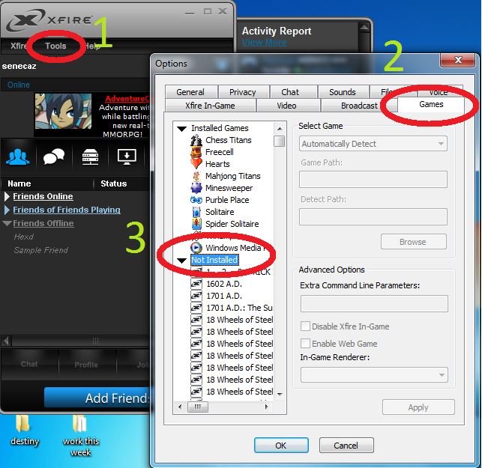This screenshot has height=468, width=482.
Task: Select the Games tab
Action: coord(431,104)
